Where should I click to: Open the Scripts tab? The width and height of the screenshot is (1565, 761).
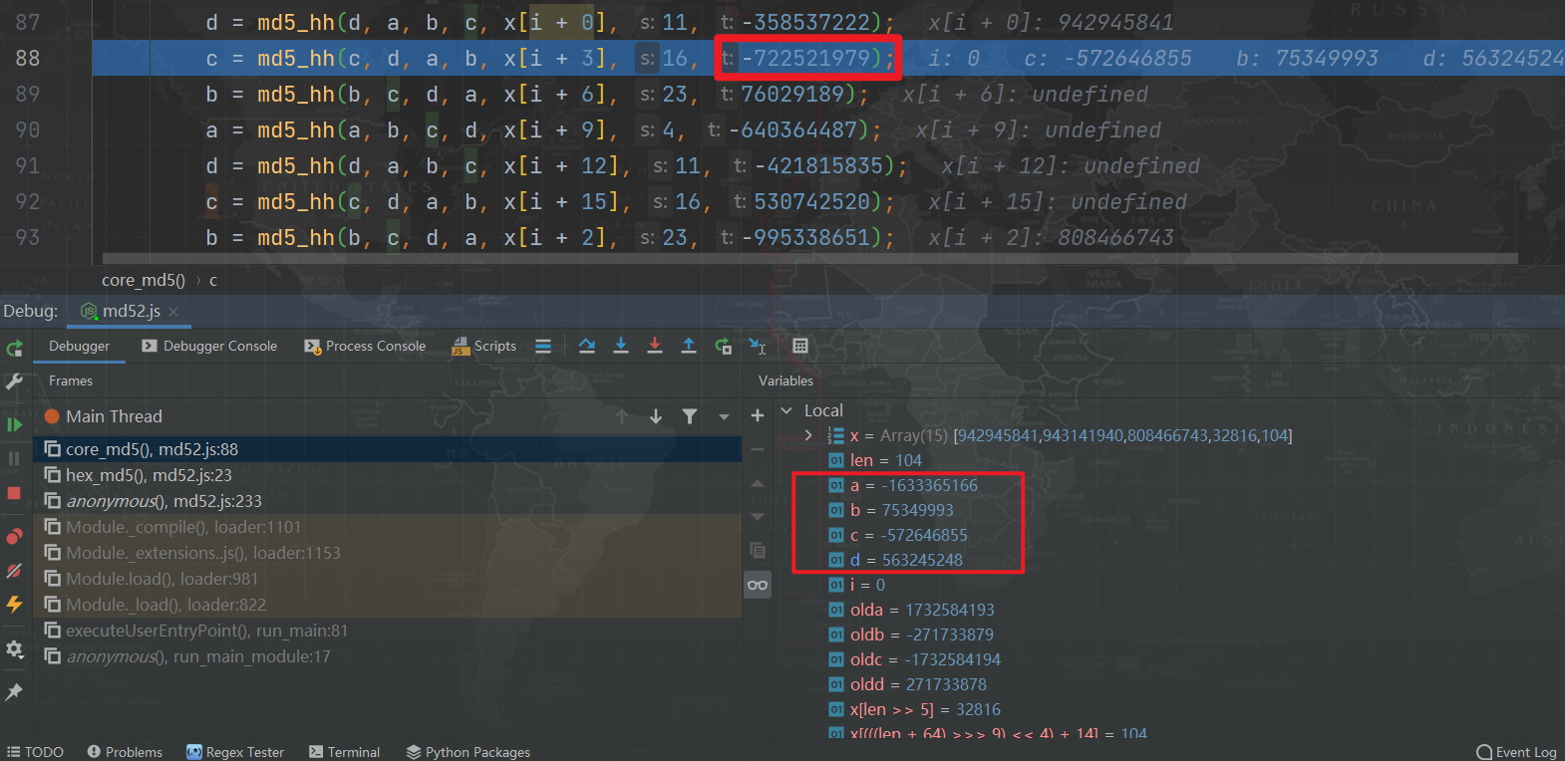tap(484, 347)
